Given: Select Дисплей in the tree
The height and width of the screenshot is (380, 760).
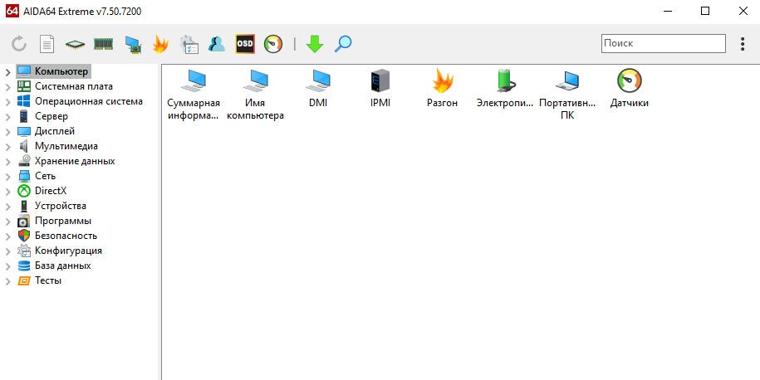Looking at the screenshot, I should click(55, 132).
